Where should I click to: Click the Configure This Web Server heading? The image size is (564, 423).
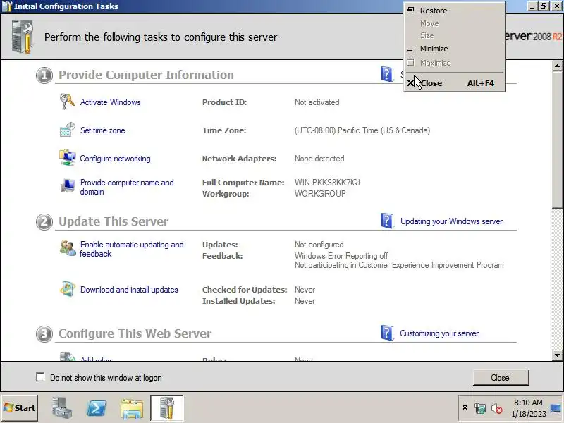(x=135, y=333)
